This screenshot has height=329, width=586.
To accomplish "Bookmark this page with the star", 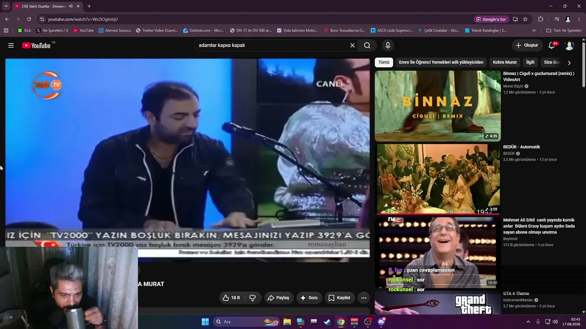I will point(525,19).
